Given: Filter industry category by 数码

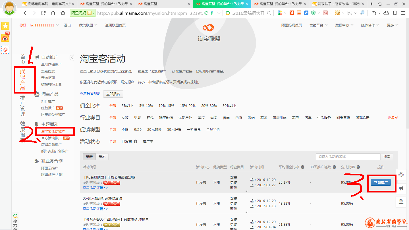Looking at the screenshot, I should (251, 117).
